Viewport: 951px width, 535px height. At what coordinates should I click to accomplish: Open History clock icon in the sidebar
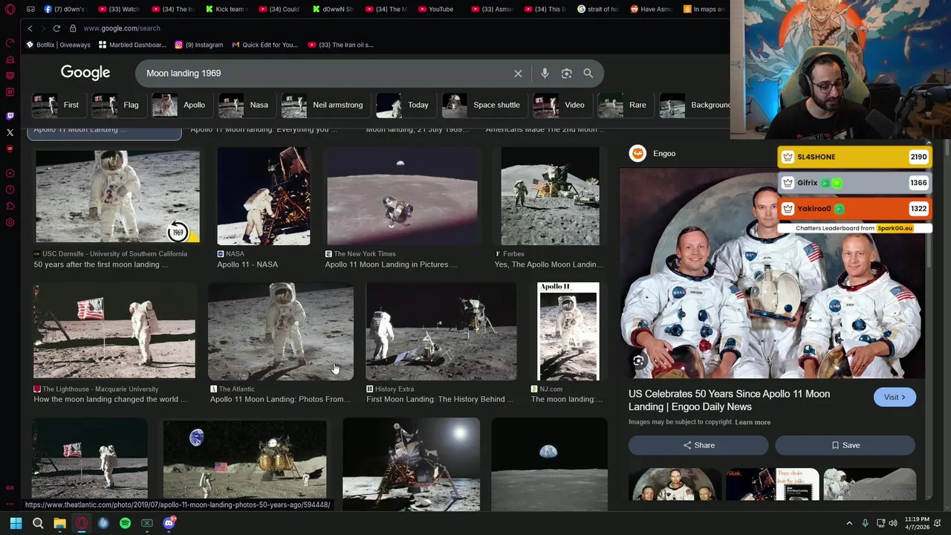pos(10,189)
